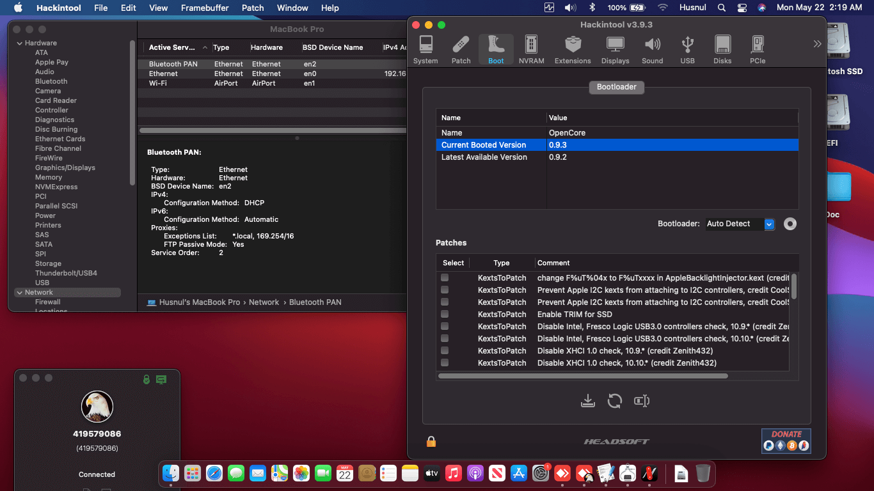
Task: Enable the 'Enable TRIM for SSD' patch checkbox
Action: click(445, 314)
